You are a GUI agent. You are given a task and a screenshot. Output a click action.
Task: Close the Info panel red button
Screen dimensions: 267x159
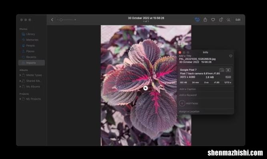coord(180,53)
